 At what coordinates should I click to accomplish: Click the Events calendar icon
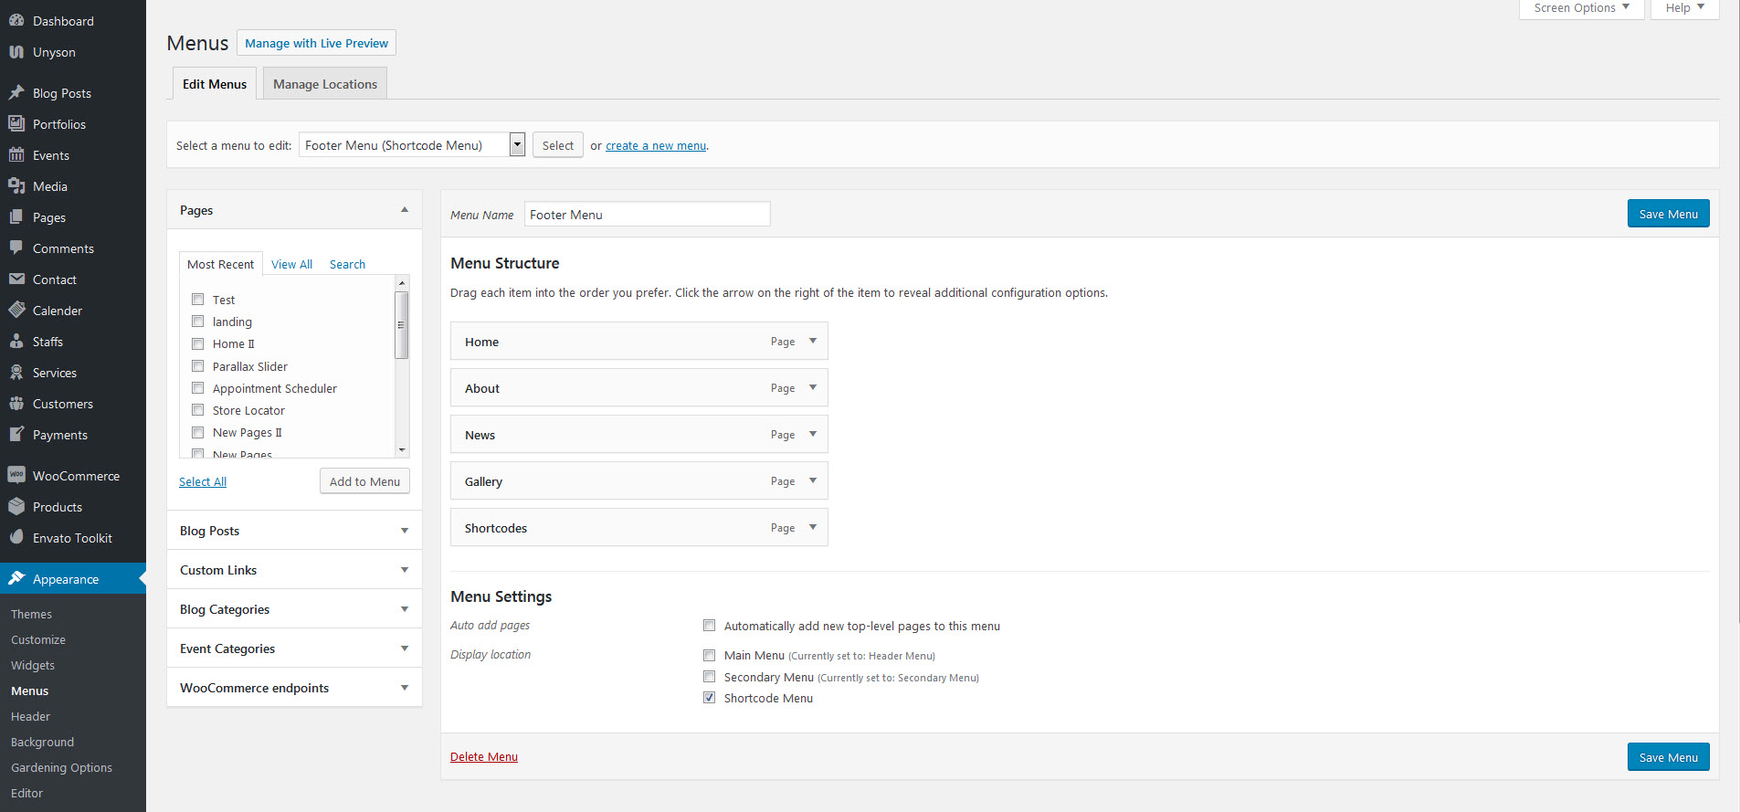pyautogui.click(x=16, y=154)
